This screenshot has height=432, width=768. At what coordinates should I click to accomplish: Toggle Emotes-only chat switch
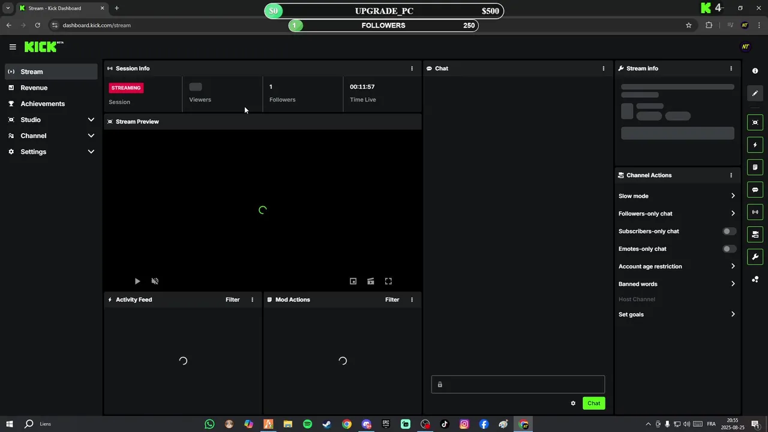[x=729, y=248]
